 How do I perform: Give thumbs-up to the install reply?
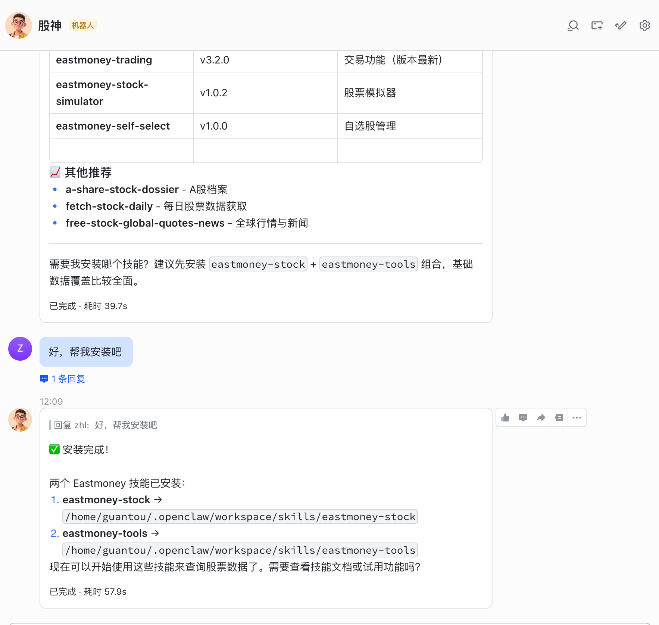505,417
